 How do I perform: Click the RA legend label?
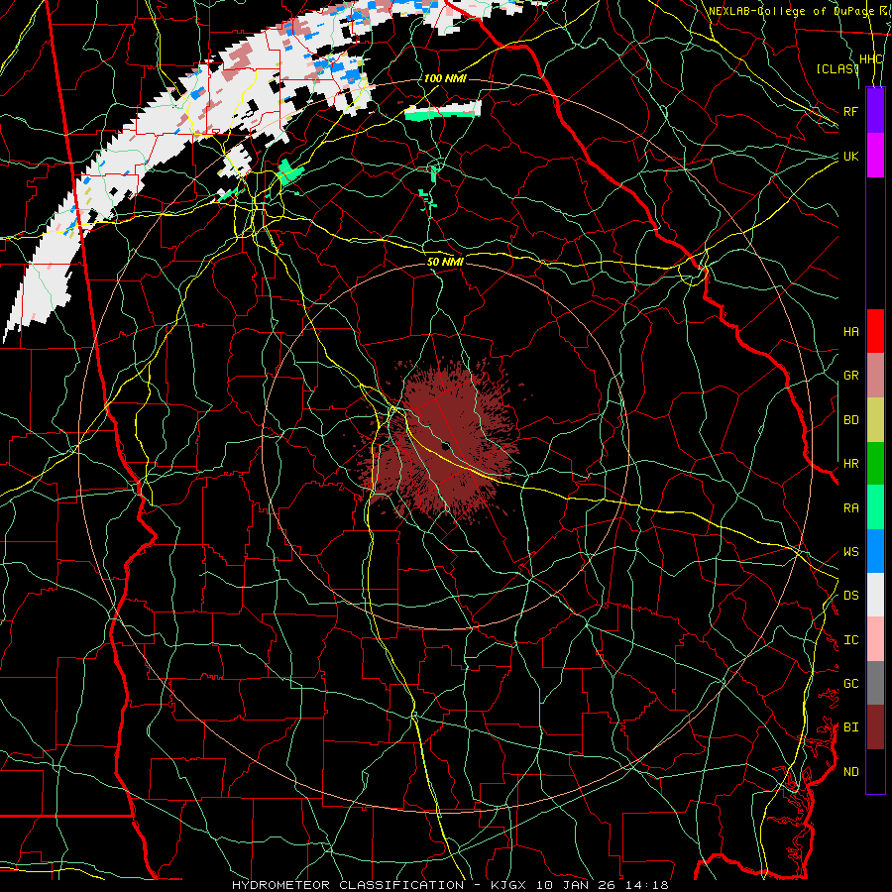tap(850, 508)
